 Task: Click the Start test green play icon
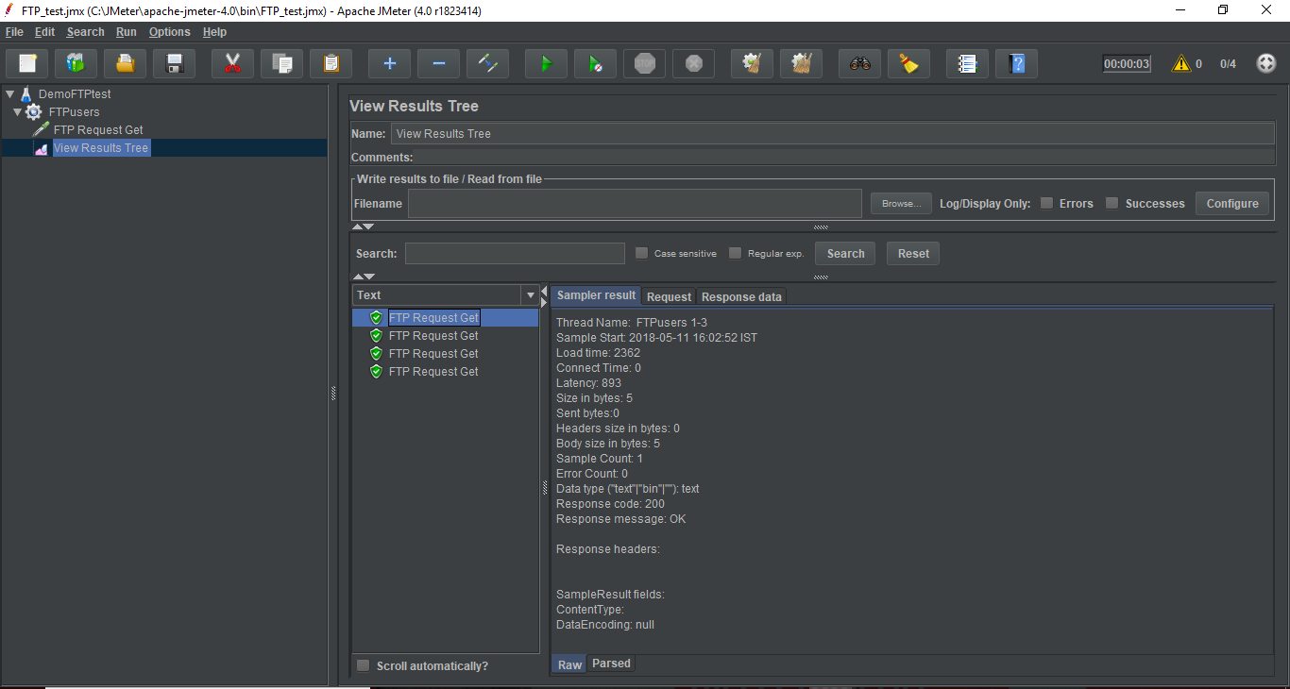click(x=546, y=64)
